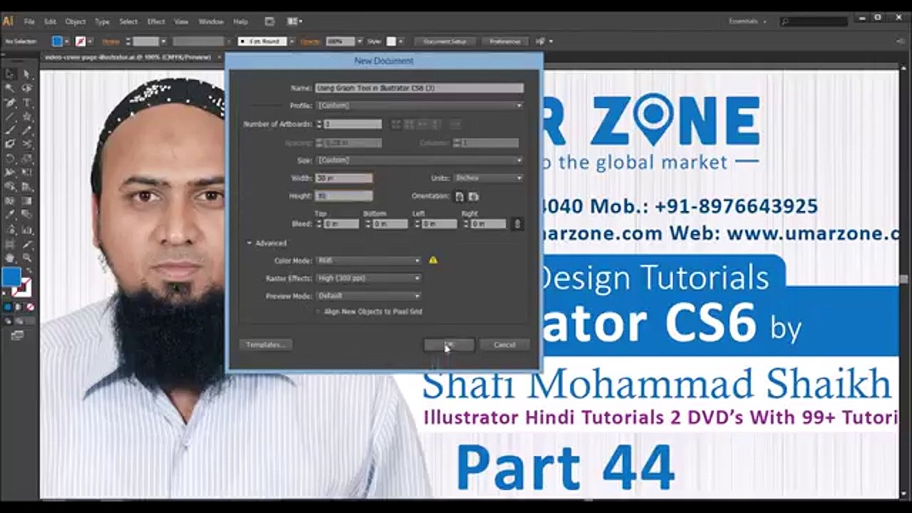Open the Preview Mode dropdown
Viewport: 912px width, 513px height.
[x=368, y=296]
